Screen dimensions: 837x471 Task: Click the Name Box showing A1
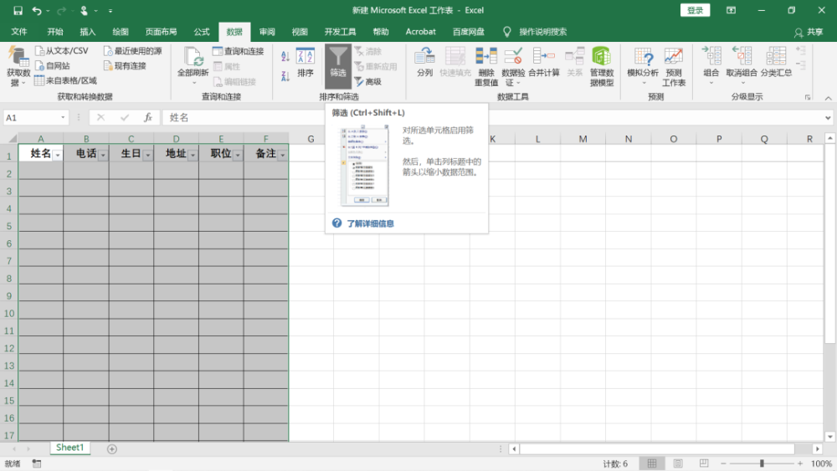(31, 117)
